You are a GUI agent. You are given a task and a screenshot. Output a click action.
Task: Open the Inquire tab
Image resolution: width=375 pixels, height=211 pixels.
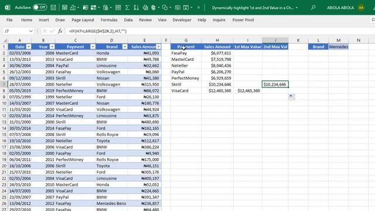pyautogui.click(x=219, y=20)
